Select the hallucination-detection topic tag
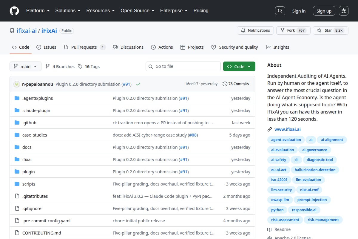The width and height of the screenshot is (358, 239). point(315,170)
